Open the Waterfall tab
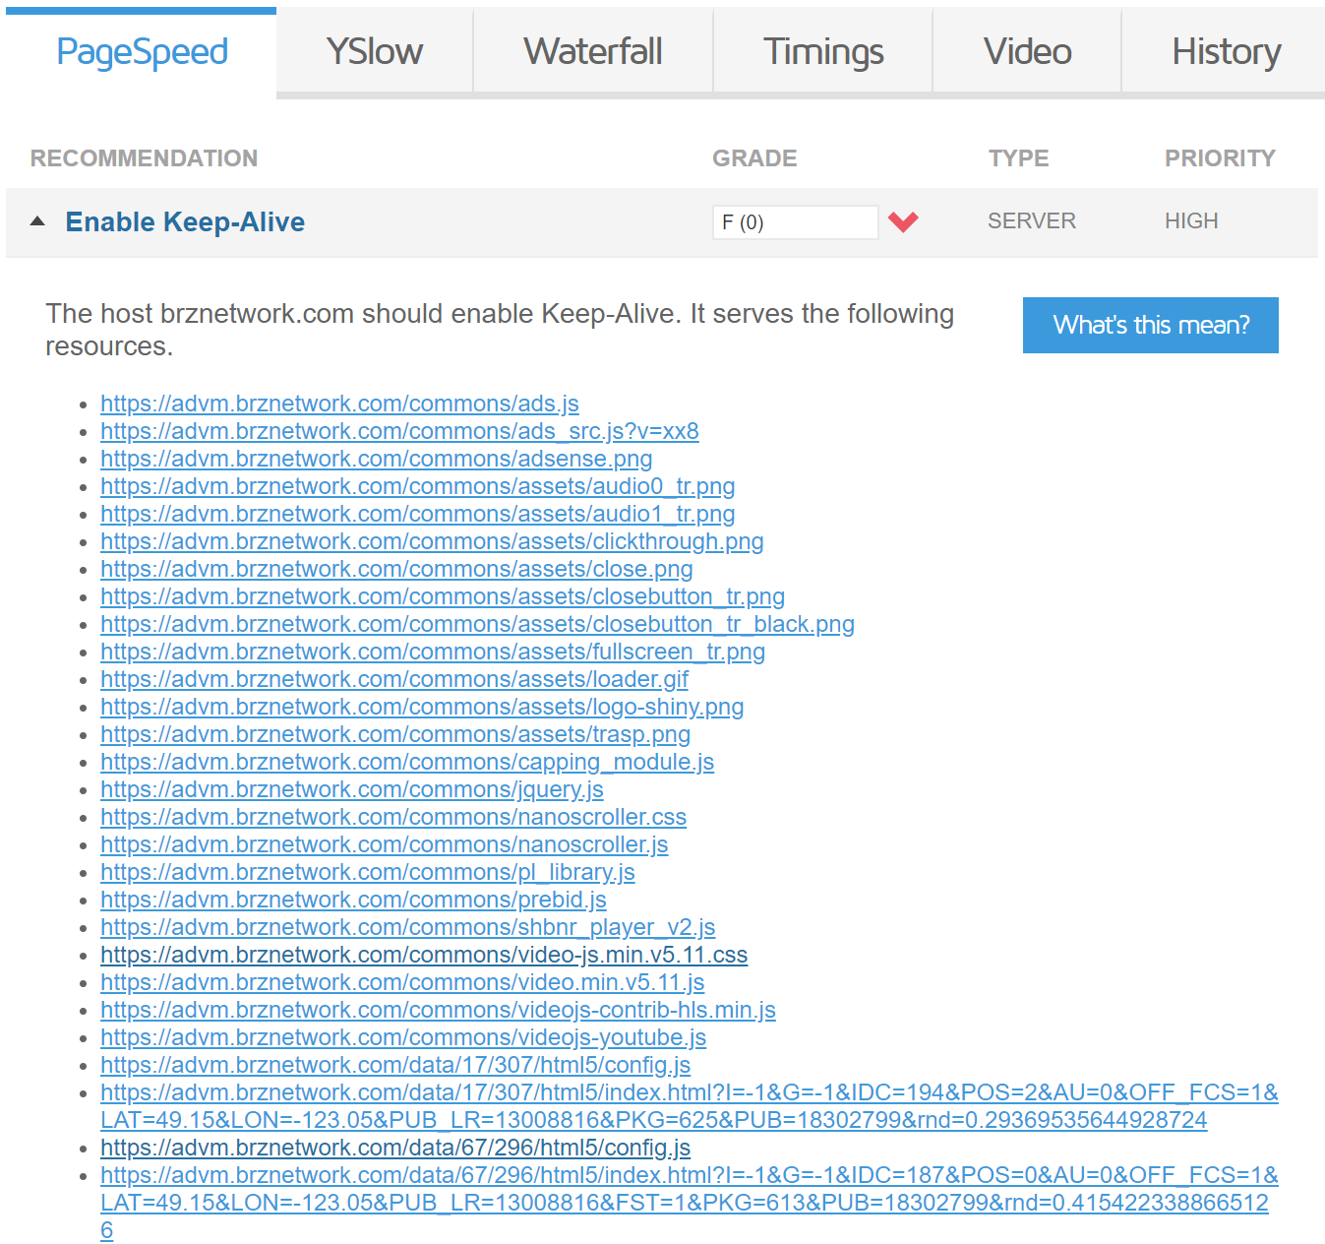The width and height of the screenshot is (1325, 1244). pyautogui.click(x=592, y=51)
